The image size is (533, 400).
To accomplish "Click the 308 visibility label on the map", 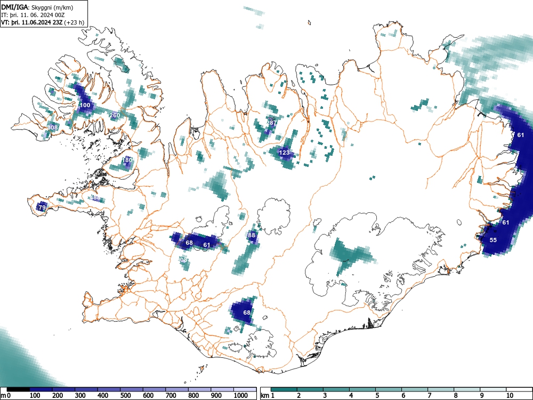I will point(52,127).
